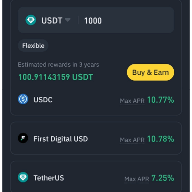The width and height of the screenshot is (192, 192).
Task: Toggle the Flexible product chip
Action: (x=33, y=46)
